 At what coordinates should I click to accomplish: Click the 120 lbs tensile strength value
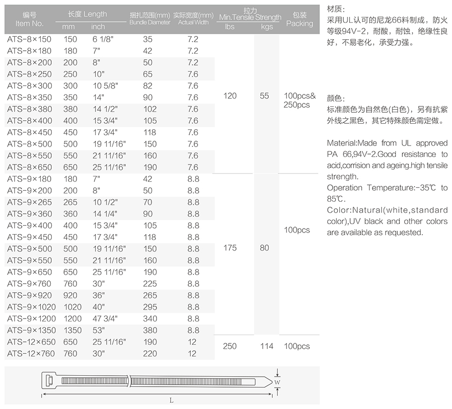(x=230, y=96)
